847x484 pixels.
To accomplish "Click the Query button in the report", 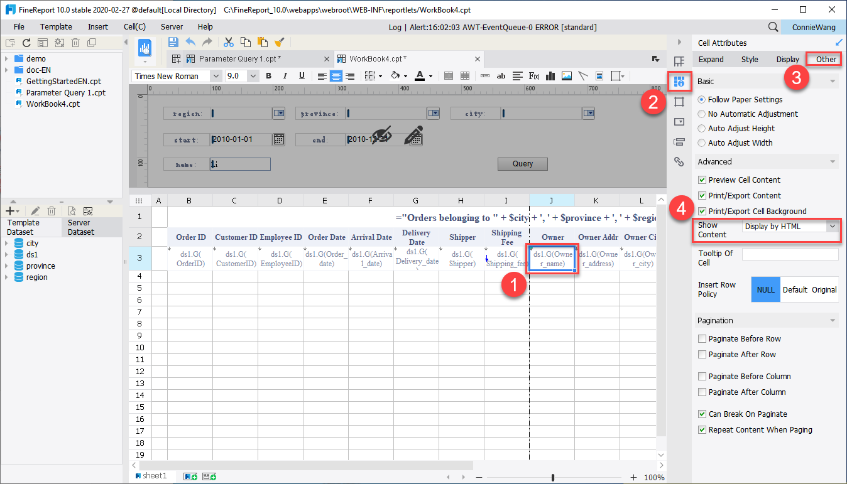I will click(x=522, y=163).
